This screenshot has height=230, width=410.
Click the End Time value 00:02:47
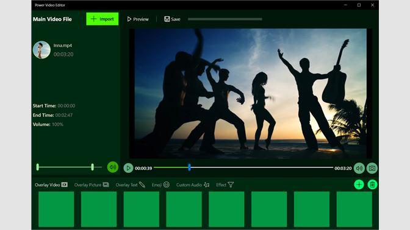(64, 115)
